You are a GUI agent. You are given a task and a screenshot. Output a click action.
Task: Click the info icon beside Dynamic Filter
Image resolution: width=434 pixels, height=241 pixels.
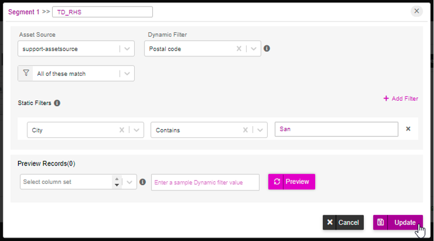point(266,49)
